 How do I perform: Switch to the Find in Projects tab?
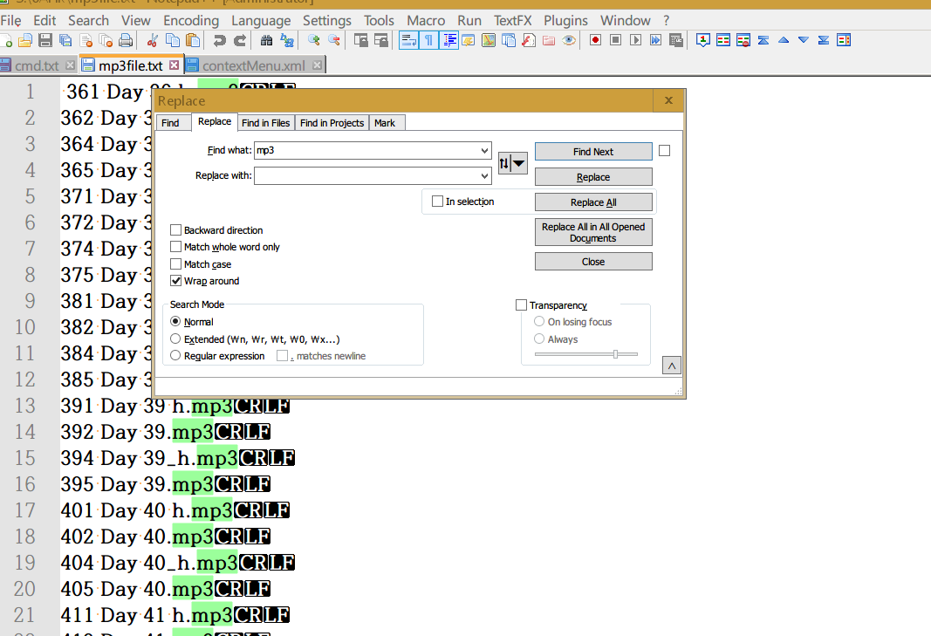coord(332,123)
